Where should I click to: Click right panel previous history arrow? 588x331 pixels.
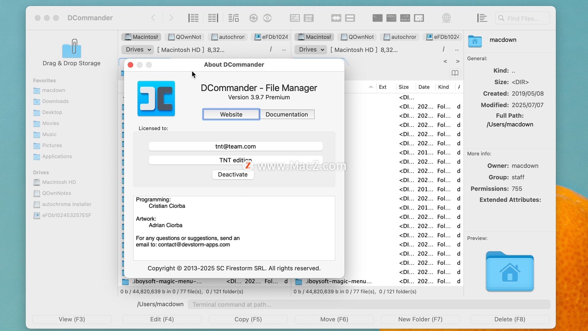tap(445, 61)
